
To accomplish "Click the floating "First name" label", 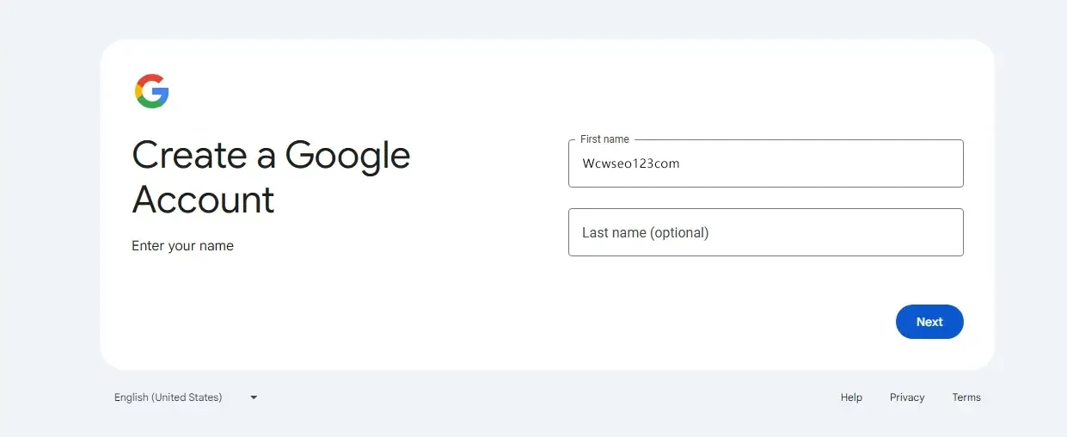I will pos(604,139).
